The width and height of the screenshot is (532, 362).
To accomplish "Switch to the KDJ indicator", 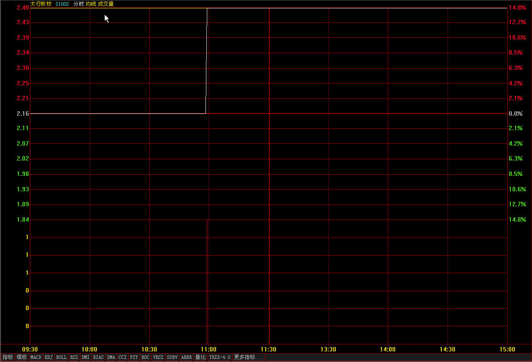I will point(48,357).
